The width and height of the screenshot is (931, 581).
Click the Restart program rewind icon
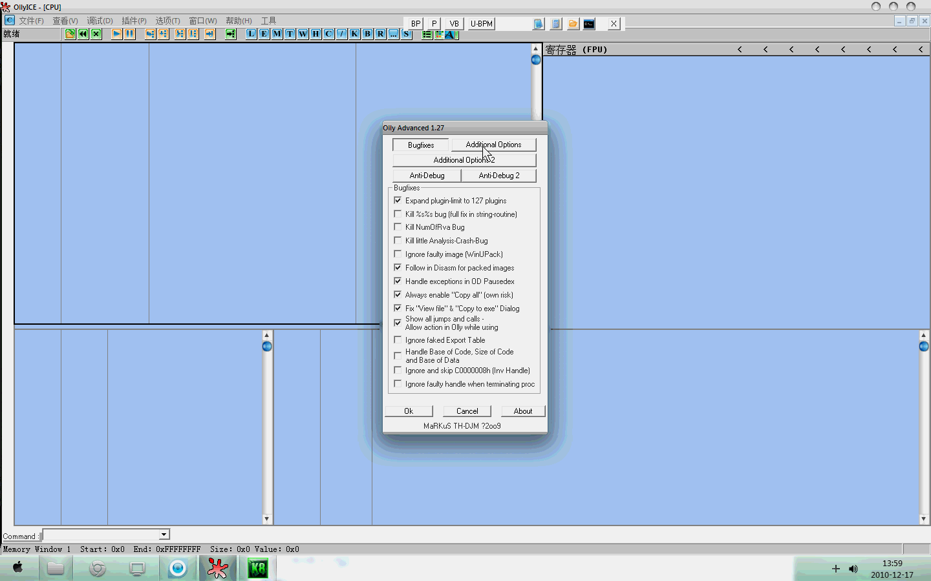point(83,34)
